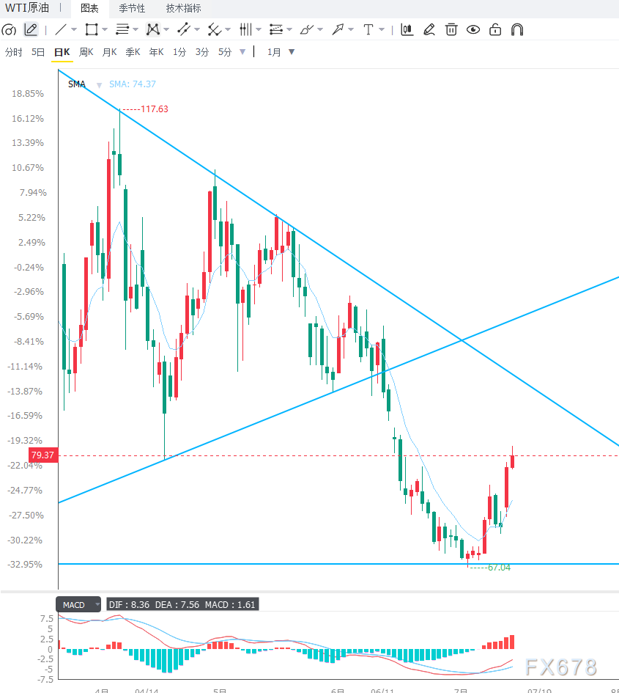Select the 5分 timeframe
The width and height of the screenshot is (619, 693).
click(x=225, y=52)
